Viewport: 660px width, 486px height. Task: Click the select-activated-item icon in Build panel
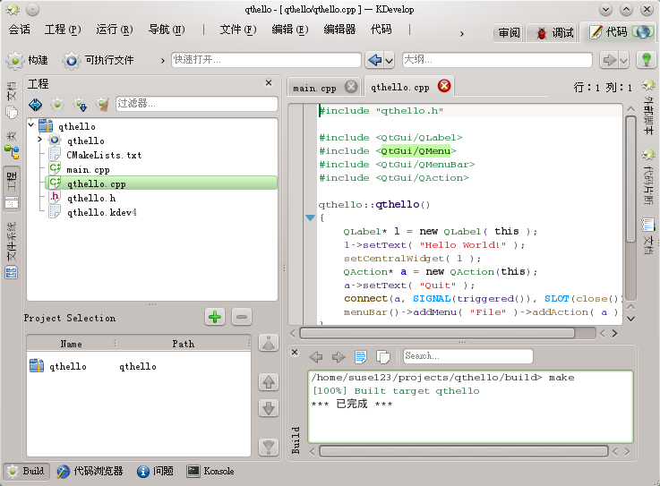tap(361, 357)
